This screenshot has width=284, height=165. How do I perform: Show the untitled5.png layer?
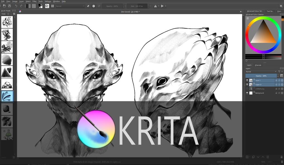point(247,89)
